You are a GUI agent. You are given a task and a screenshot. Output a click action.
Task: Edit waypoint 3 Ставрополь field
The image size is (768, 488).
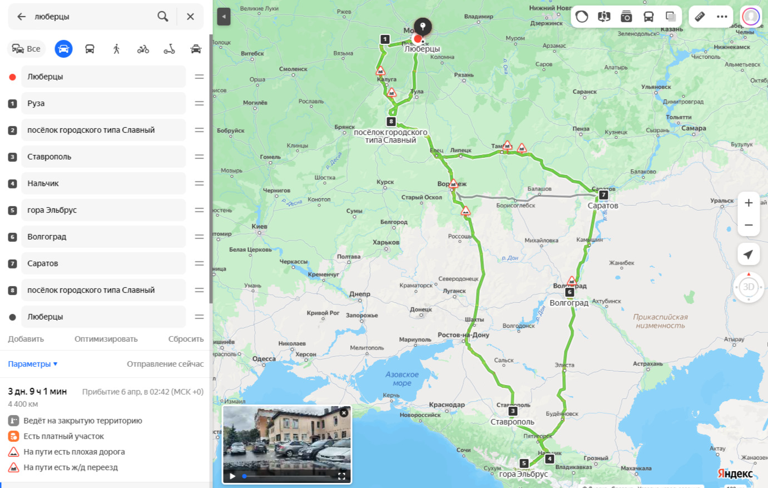(x=103, y=157)
